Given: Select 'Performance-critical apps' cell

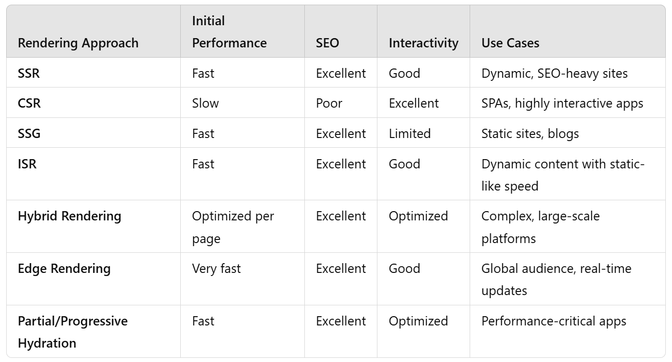Looking at the screenshot, I should click(x=554, y=321).
